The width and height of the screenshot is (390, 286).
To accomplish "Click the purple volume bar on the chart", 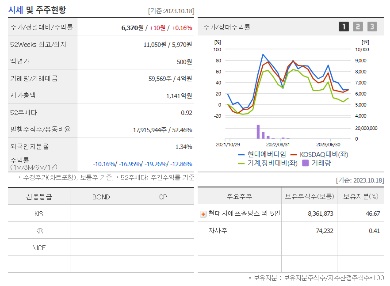I will pos(259,133).
